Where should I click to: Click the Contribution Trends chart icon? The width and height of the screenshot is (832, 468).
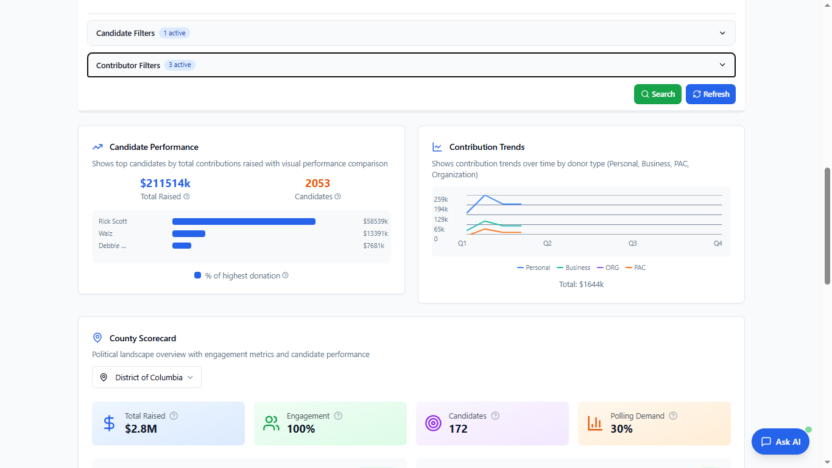437,147
